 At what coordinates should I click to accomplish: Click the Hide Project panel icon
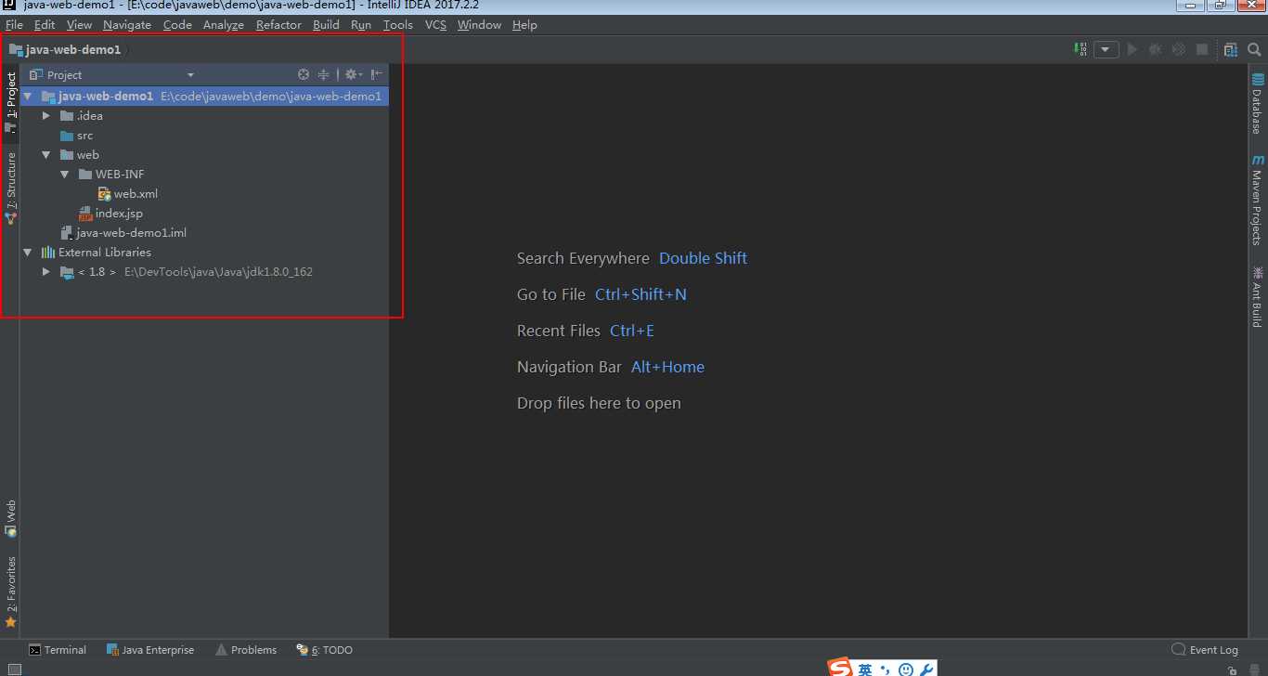coord(377,74)
